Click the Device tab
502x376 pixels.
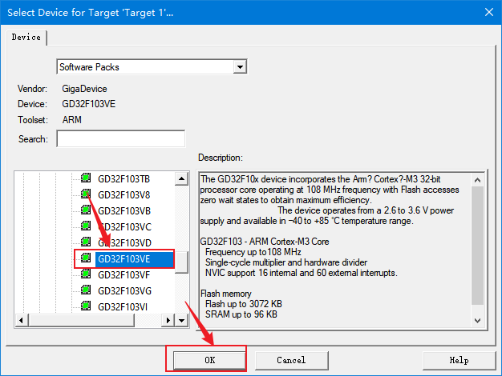(26, 38)
